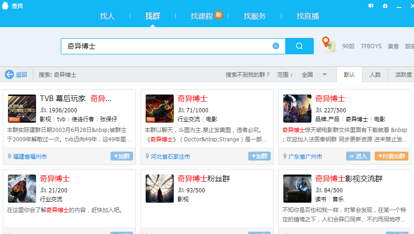This screenshot has width=414, height=234.
Task: Click the blue back arrow icon
Action: pyautogui.click(x=9, y=75)
